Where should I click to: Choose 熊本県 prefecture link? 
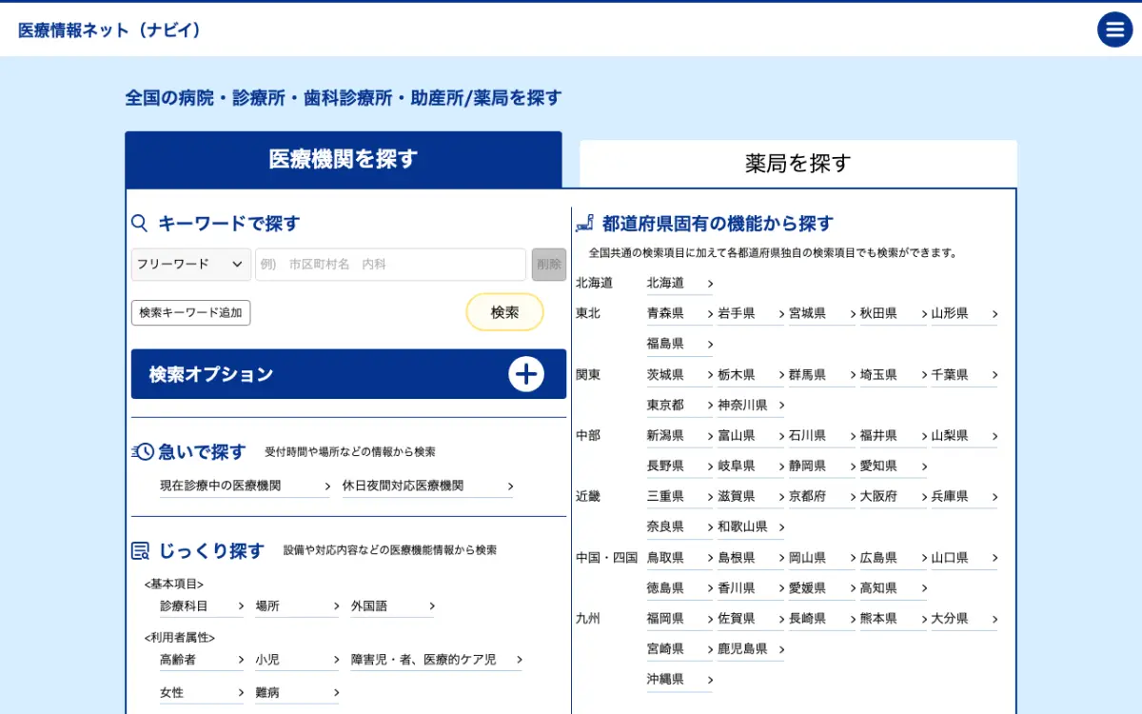[x=894, y=619]
